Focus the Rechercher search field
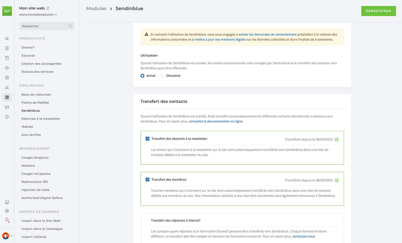This screenshot has width=402, height=243. pos(47,26)
